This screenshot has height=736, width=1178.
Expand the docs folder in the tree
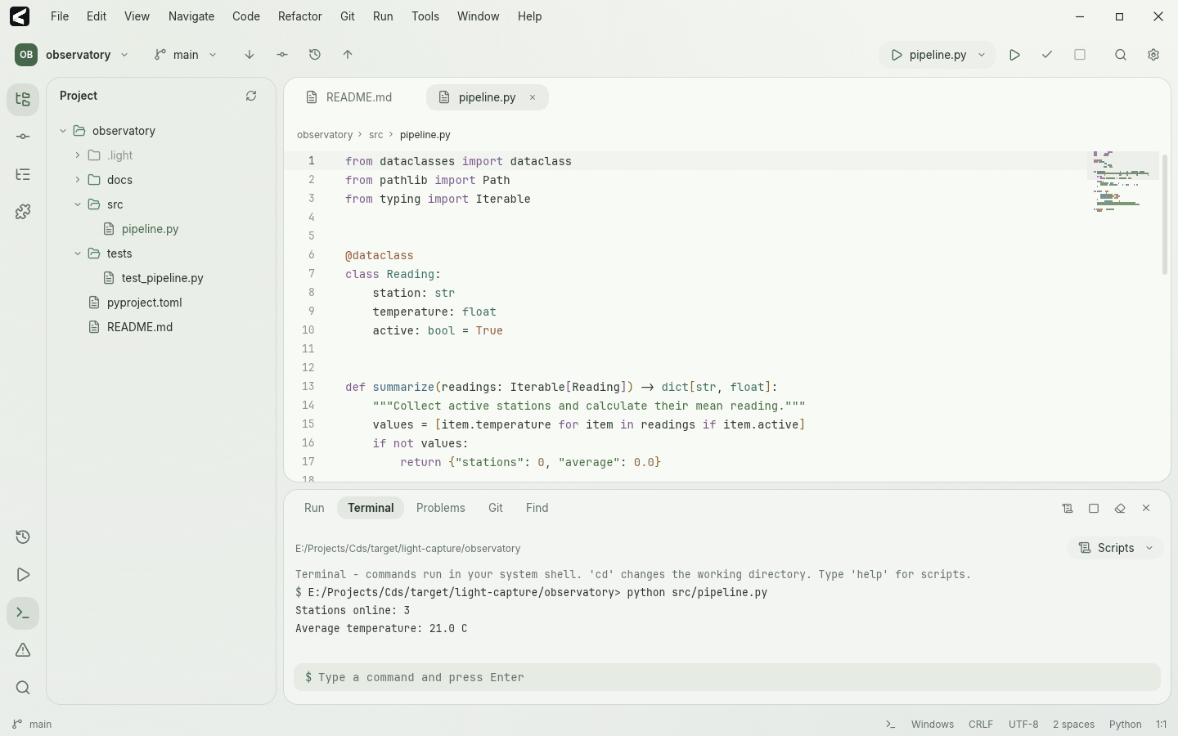[78, 180]
